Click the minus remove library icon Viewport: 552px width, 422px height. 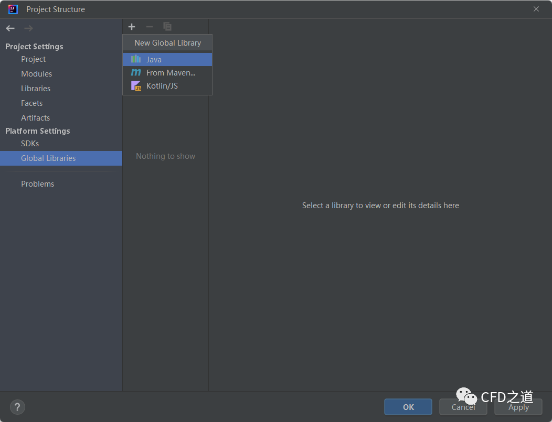click(x=149, y=27)
